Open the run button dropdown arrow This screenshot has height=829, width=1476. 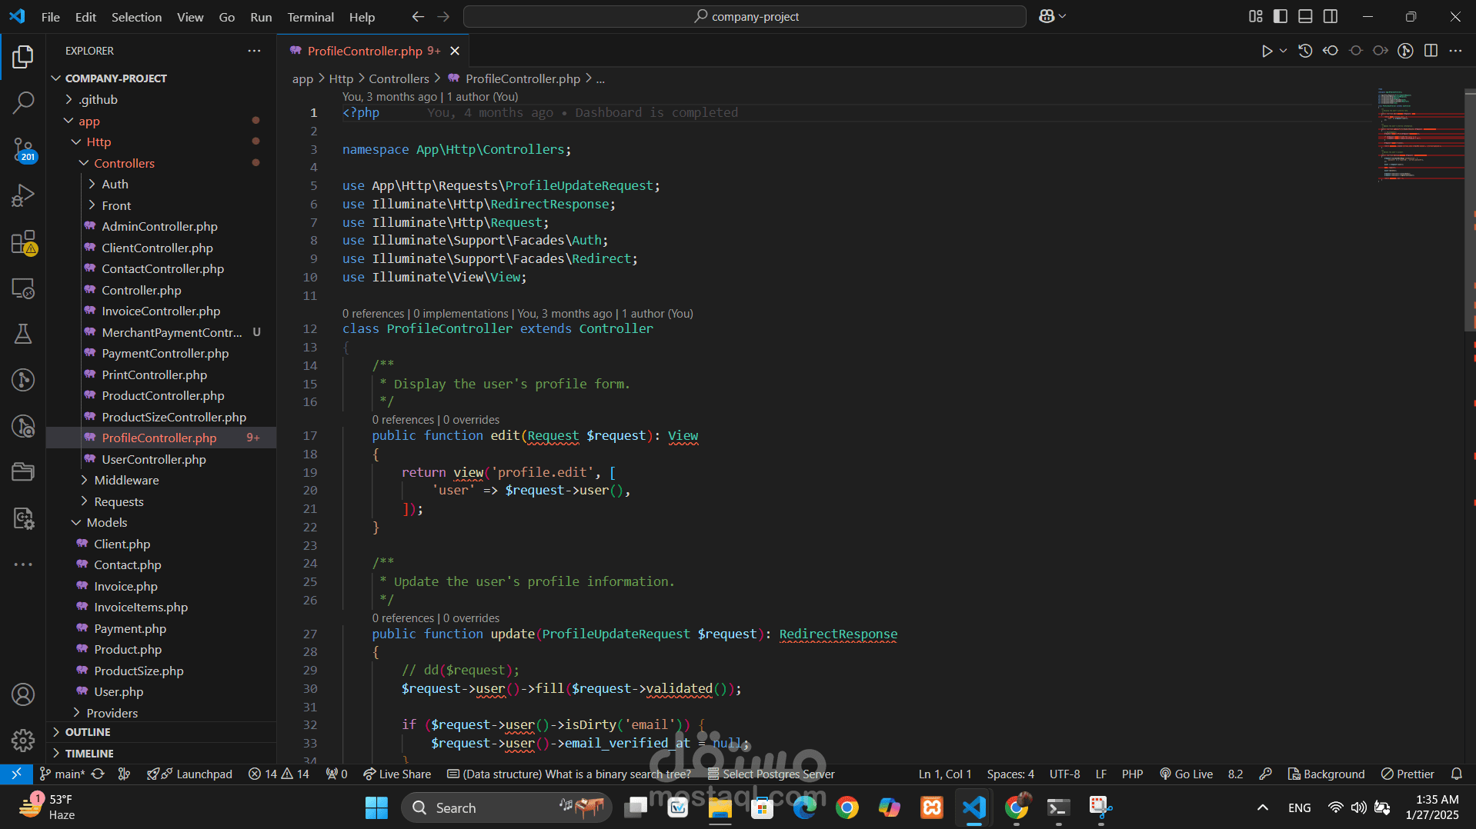pos(1283,51)
